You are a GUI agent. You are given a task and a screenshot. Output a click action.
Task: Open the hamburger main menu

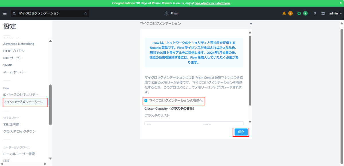tap(5, 13)
